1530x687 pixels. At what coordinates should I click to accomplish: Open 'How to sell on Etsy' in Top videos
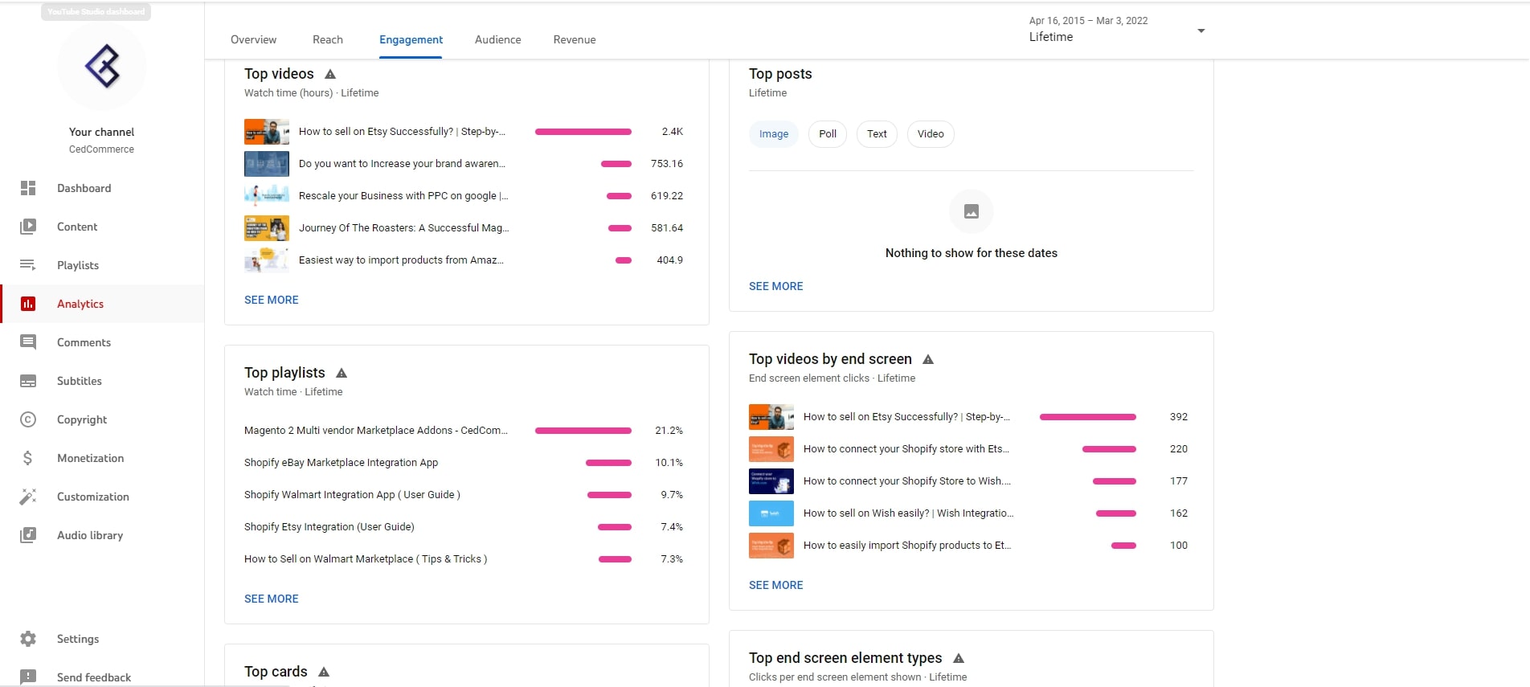(x=402, y=132)
